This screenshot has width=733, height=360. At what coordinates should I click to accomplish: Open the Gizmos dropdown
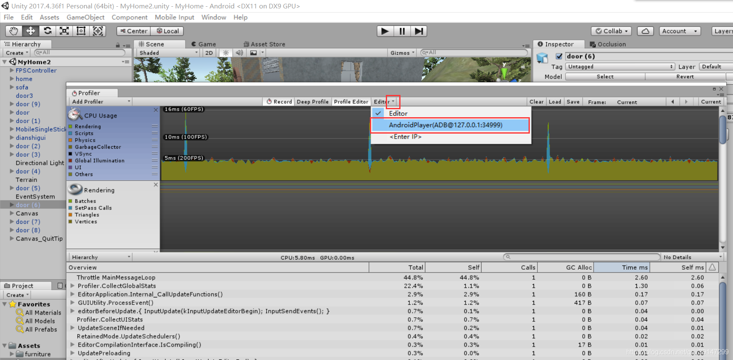pos(402,53)
